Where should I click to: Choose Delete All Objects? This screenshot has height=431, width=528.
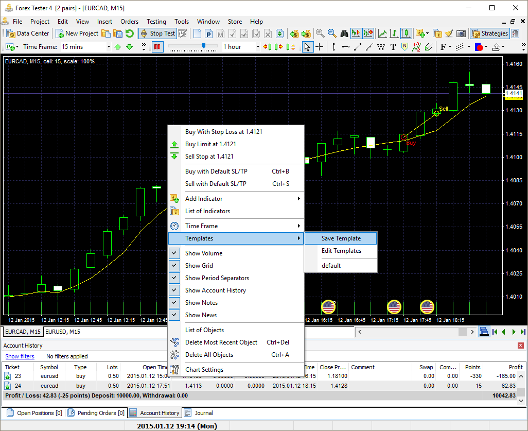click(236, 354)
